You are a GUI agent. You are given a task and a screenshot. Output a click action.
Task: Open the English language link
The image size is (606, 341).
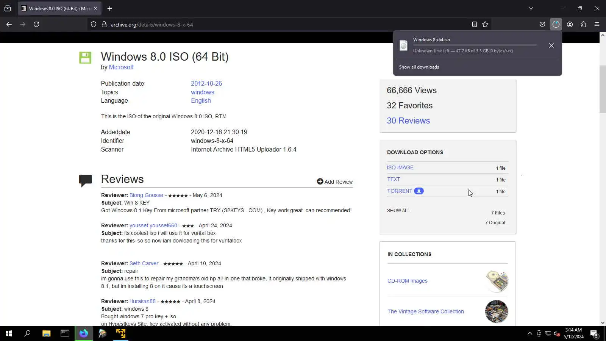tap(201, 100)
